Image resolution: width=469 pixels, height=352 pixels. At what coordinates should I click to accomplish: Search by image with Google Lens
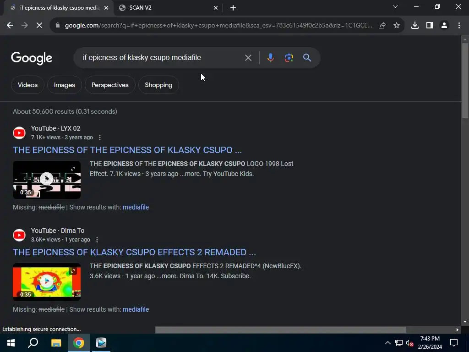click(289, 58)
